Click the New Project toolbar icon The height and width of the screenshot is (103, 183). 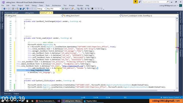[x=13, y=9]
